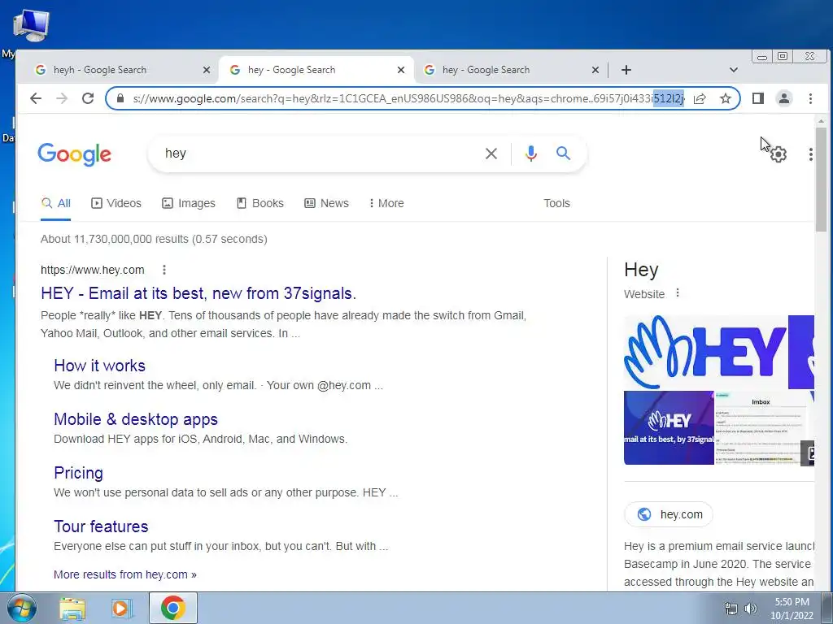Open the Chrome profile avatar

784,98
